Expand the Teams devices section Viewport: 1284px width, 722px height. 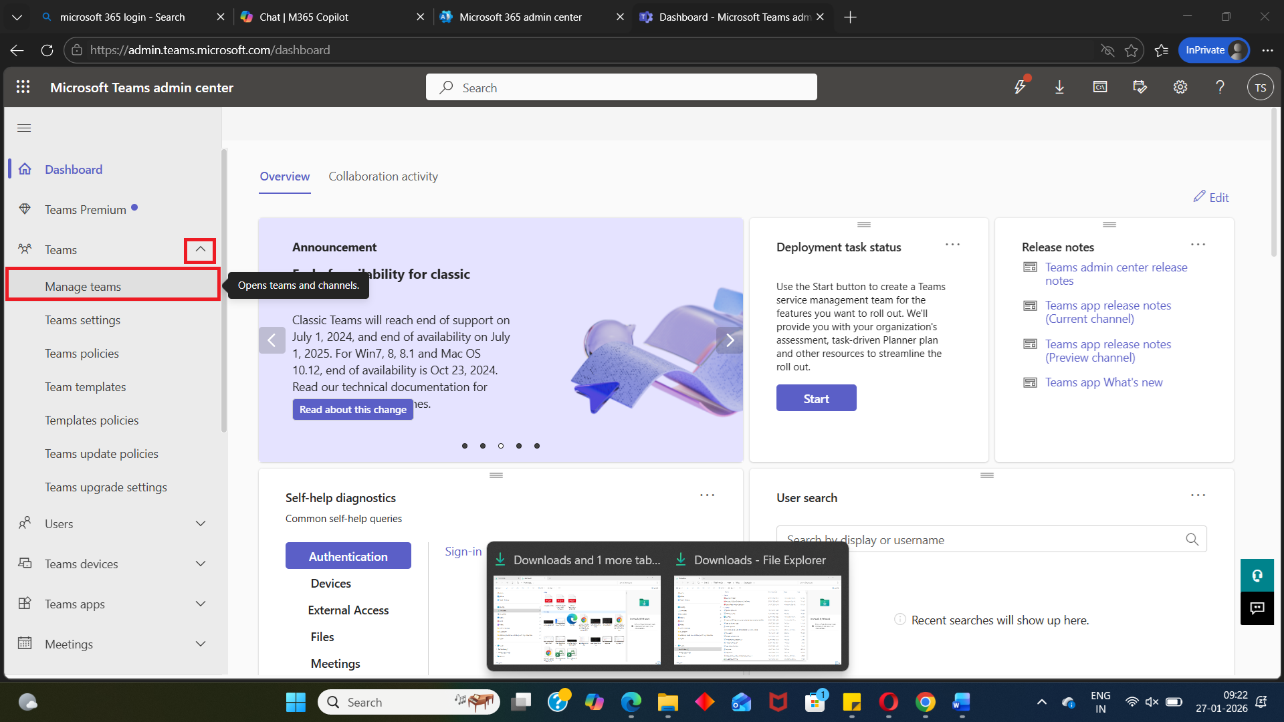[201, 564]
